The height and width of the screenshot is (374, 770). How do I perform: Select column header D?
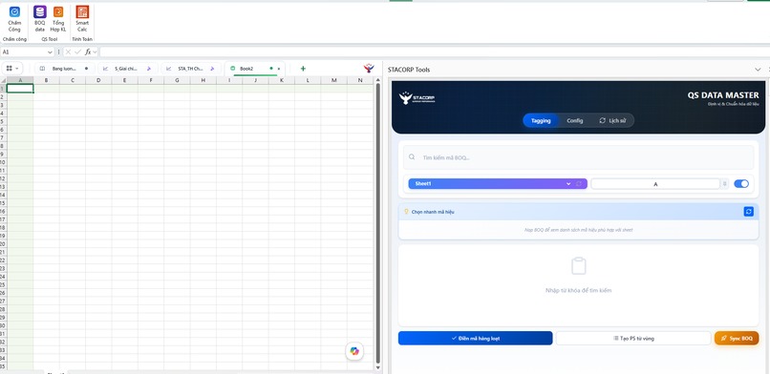point(98,80)
